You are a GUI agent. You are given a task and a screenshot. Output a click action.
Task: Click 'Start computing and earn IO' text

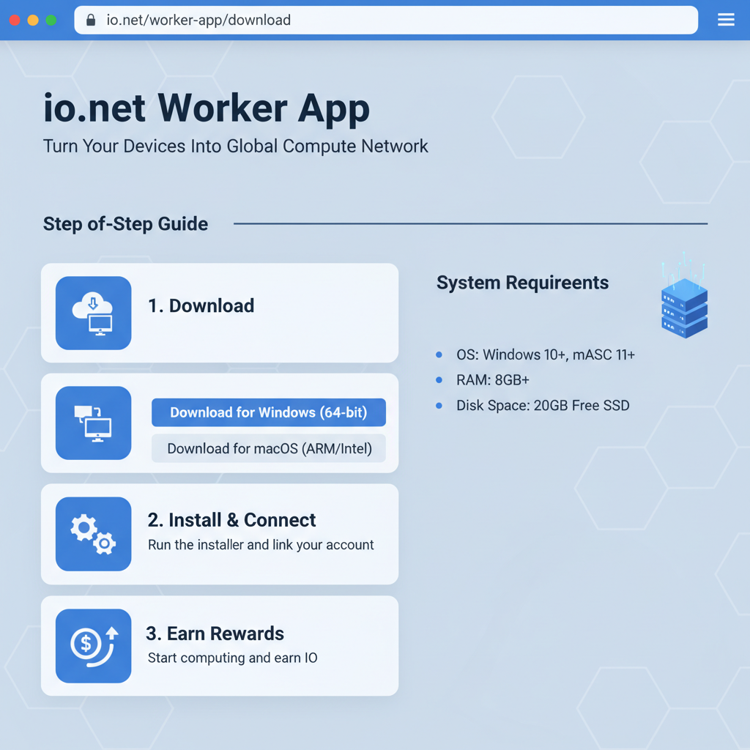[x=232, y=658]
